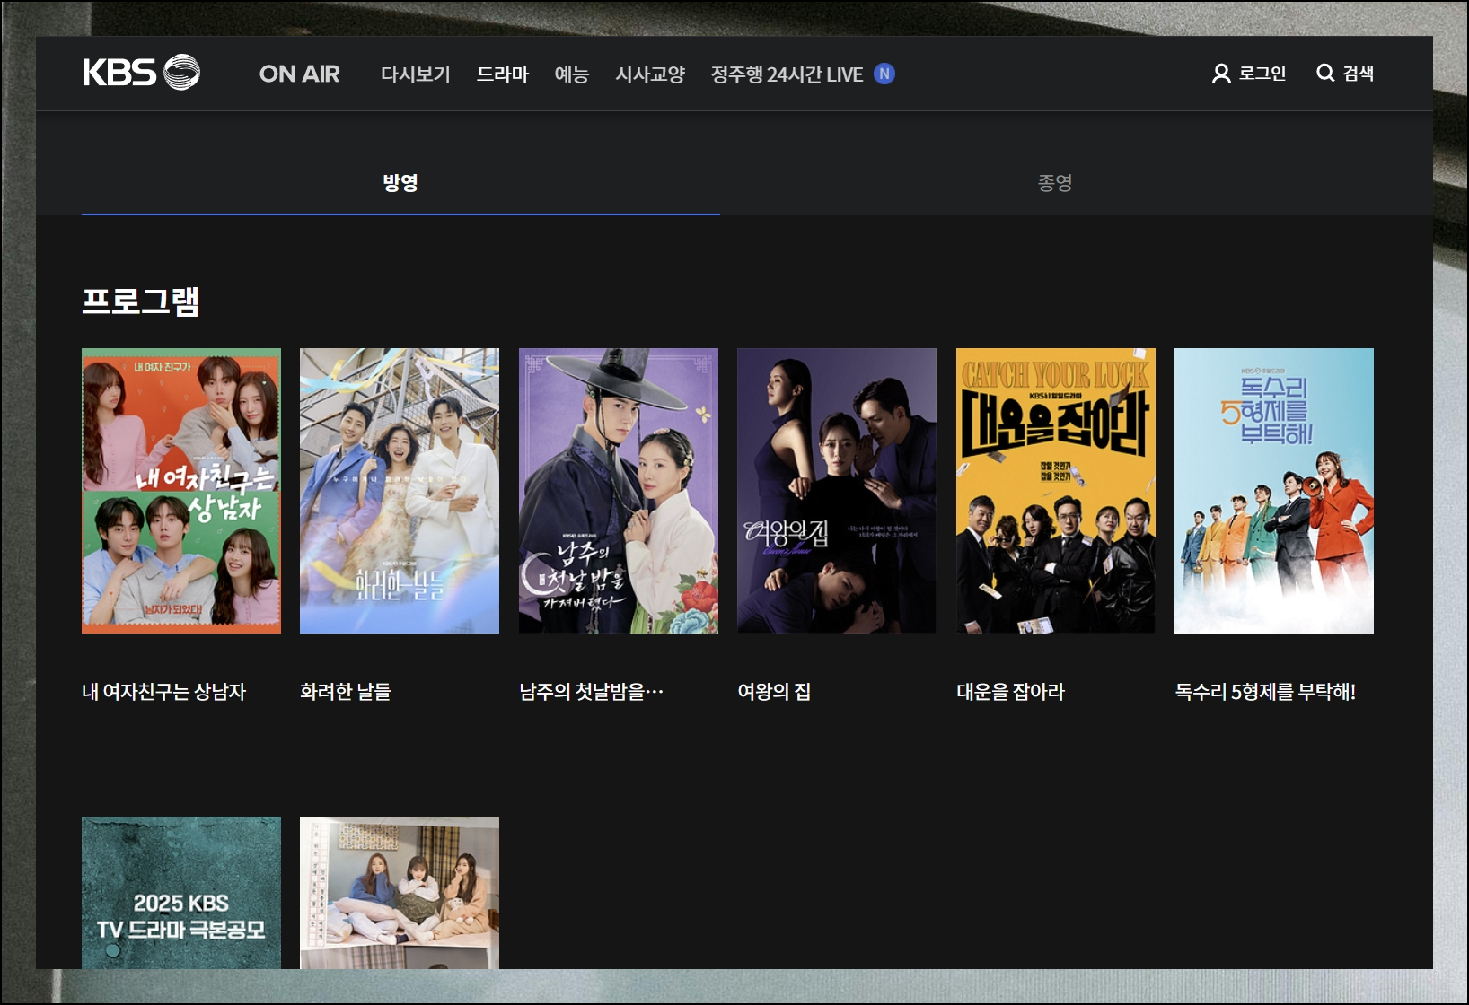Screen dimensions: 1469x1005
Task: Select the 방영 tab
Action: 400,183
